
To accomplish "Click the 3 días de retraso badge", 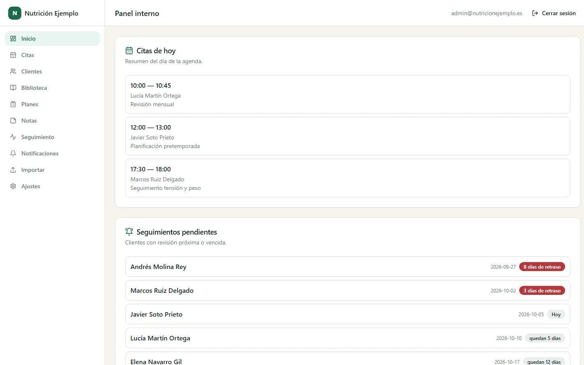I will point(542,290).
